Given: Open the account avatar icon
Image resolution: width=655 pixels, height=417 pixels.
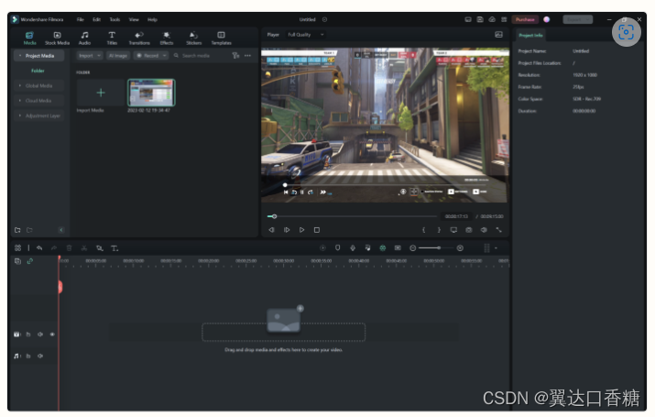Looking at the screenshot, I should [546, 19].
